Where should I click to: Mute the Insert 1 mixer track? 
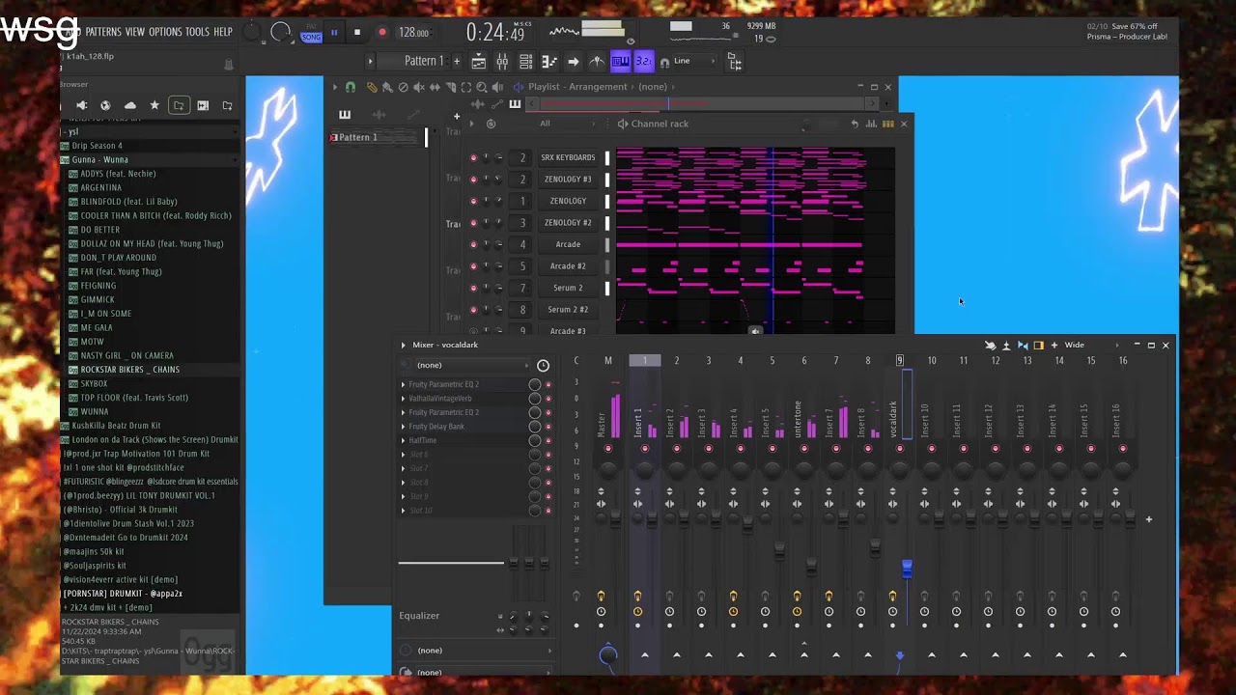click(644, 449)
